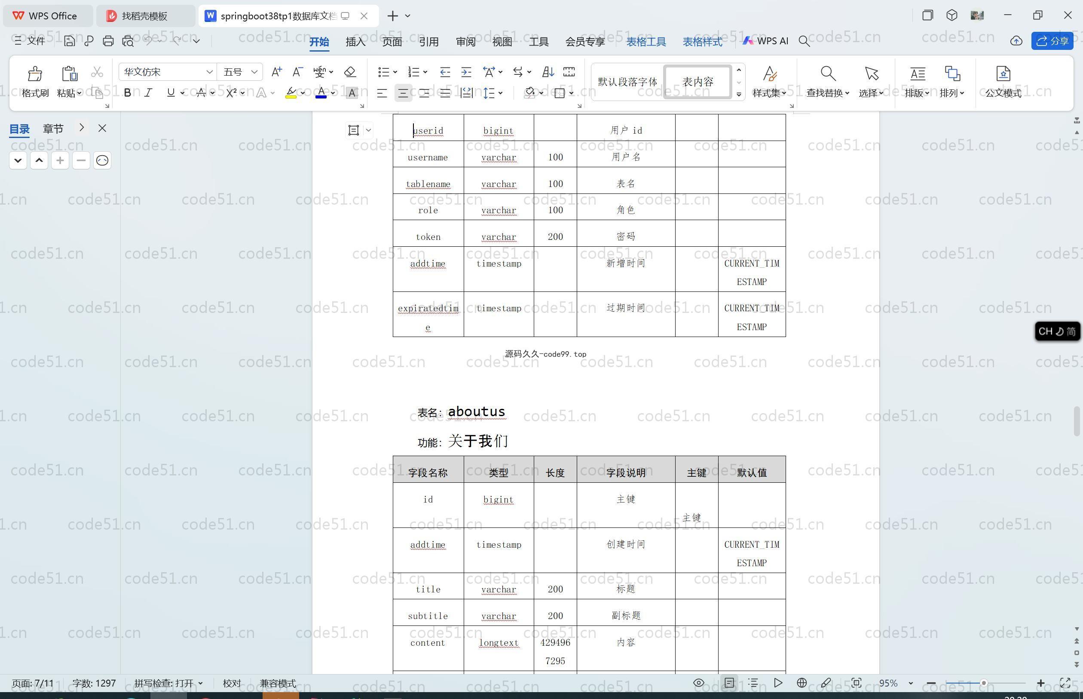The image size is (1083, 699).
Task: Open the 页面 (Page) ribbon tab
Action: [x=392, y=41]
